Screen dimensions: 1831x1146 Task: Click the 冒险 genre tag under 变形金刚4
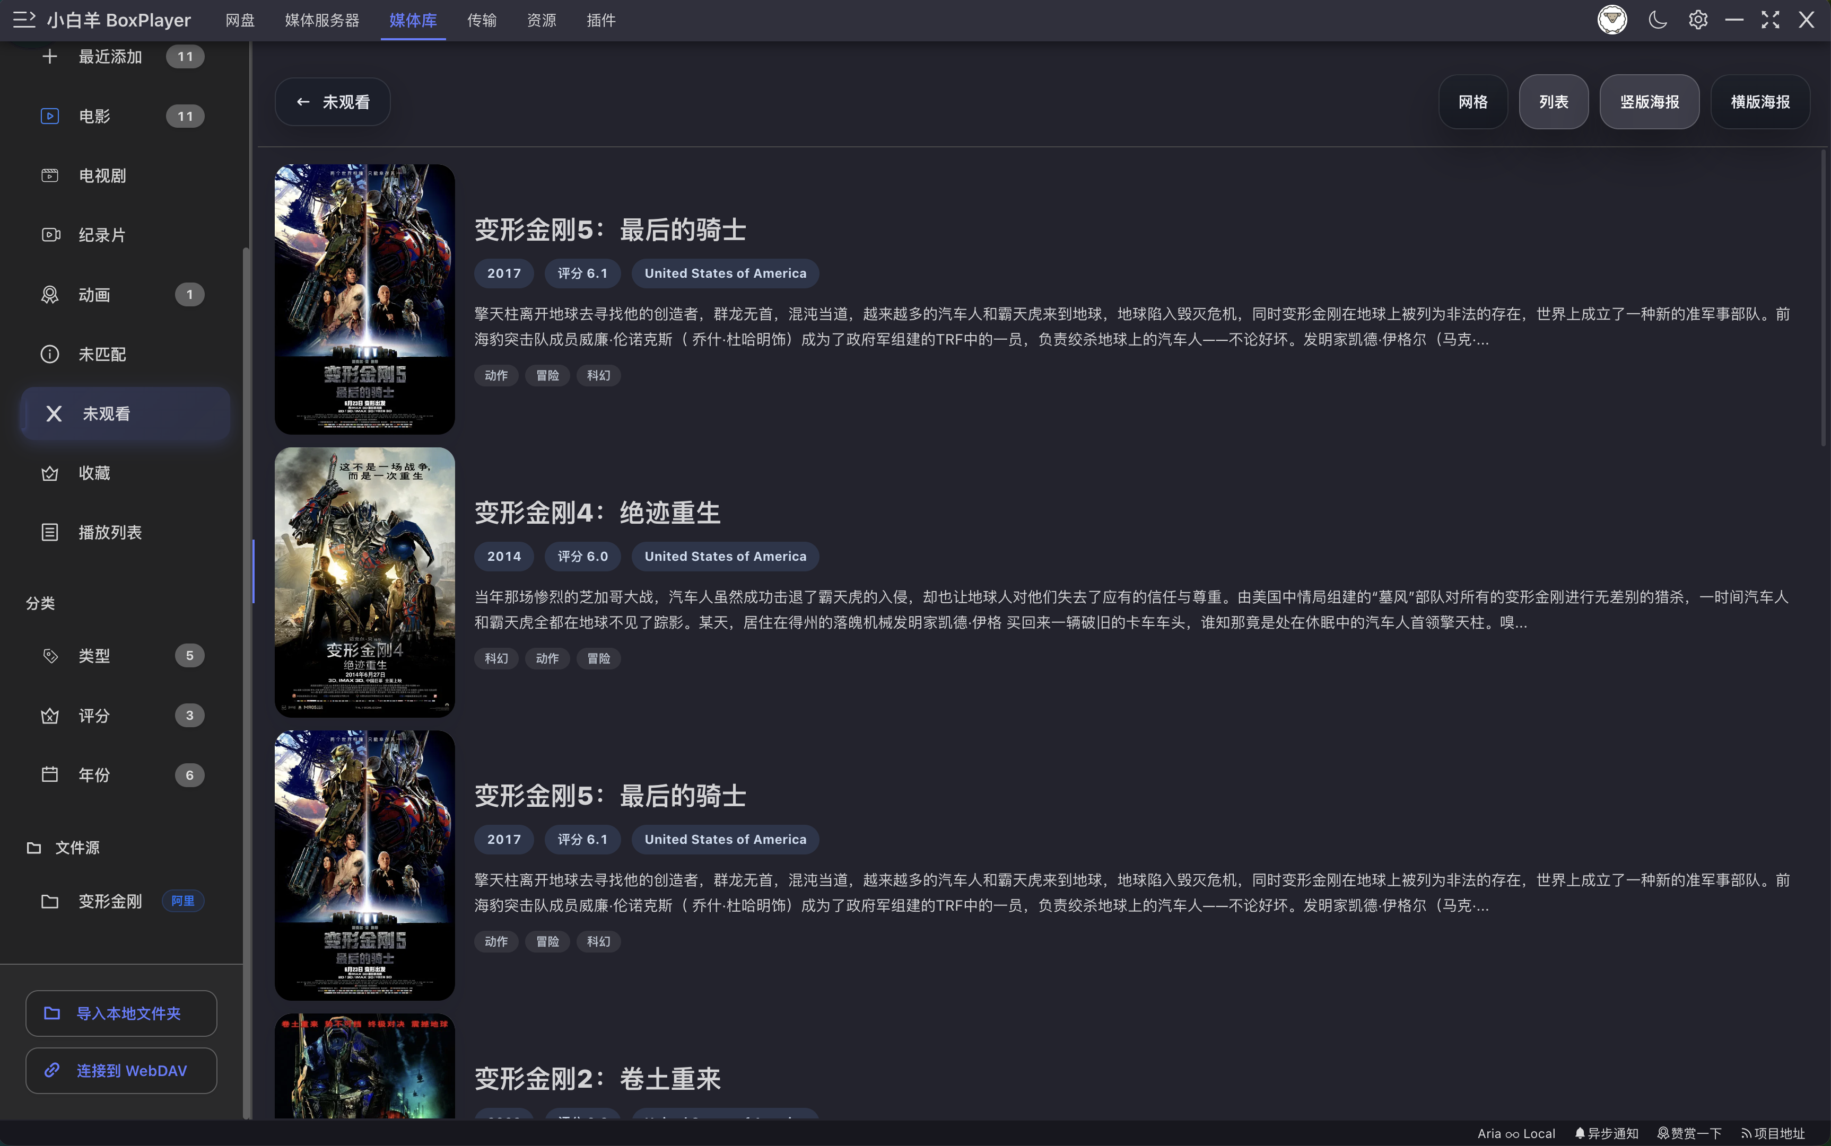[598, 659]
